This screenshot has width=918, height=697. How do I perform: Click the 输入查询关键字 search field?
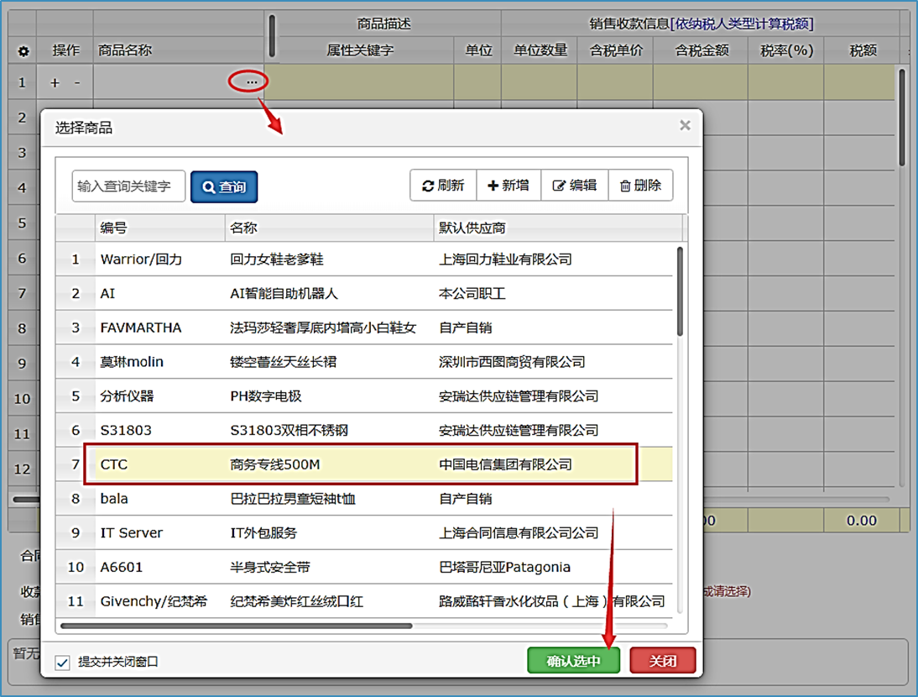point(128,186)
